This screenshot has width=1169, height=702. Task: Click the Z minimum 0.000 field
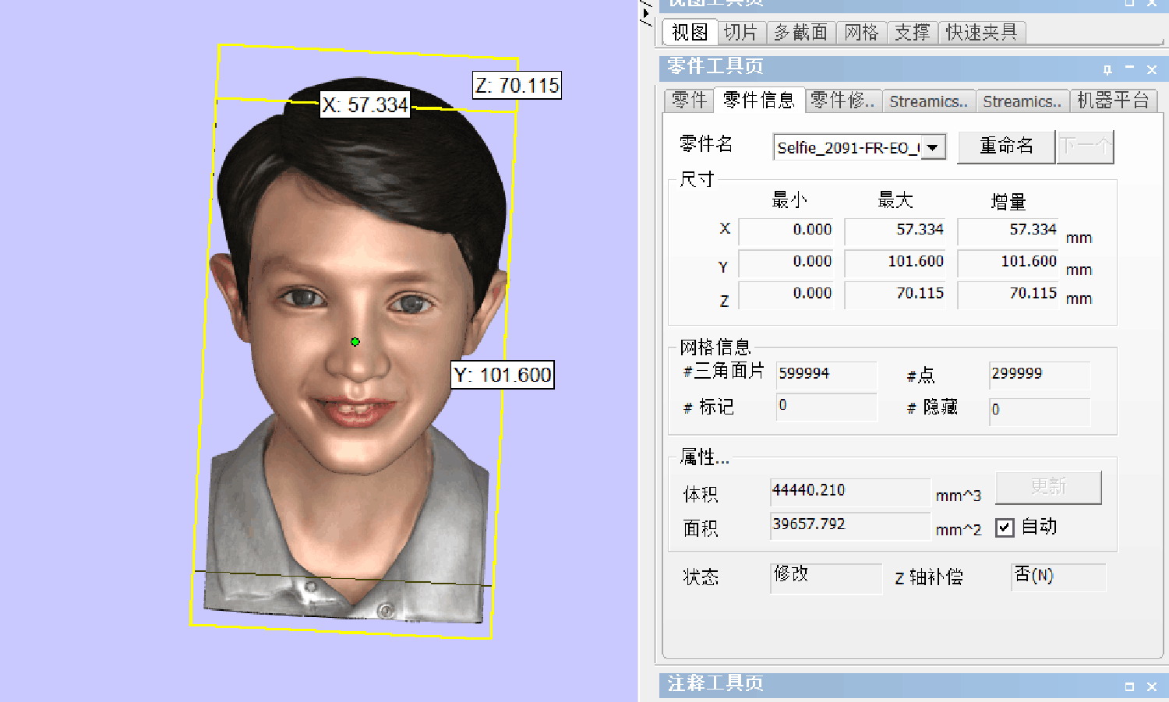[x=786, y=295]
